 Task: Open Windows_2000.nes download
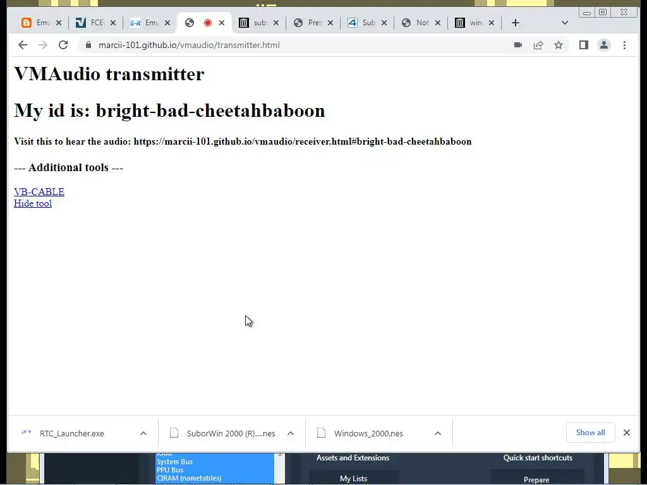[x=368, y=433]
